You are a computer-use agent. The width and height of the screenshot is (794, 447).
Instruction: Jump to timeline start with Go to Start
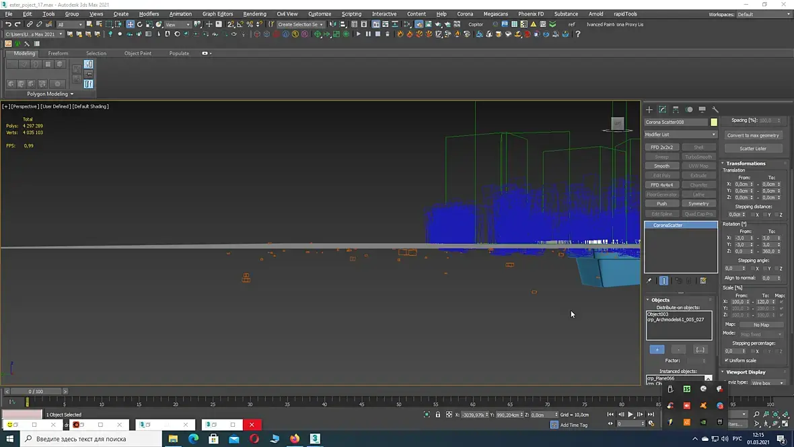pos(610,415)
